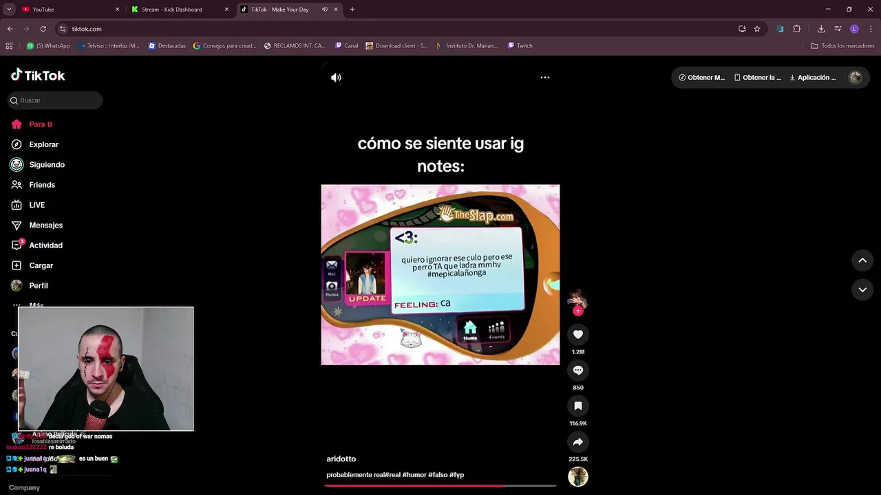Open Todos los marcadores folder
The image size is (881, 495).
(842, 46)
